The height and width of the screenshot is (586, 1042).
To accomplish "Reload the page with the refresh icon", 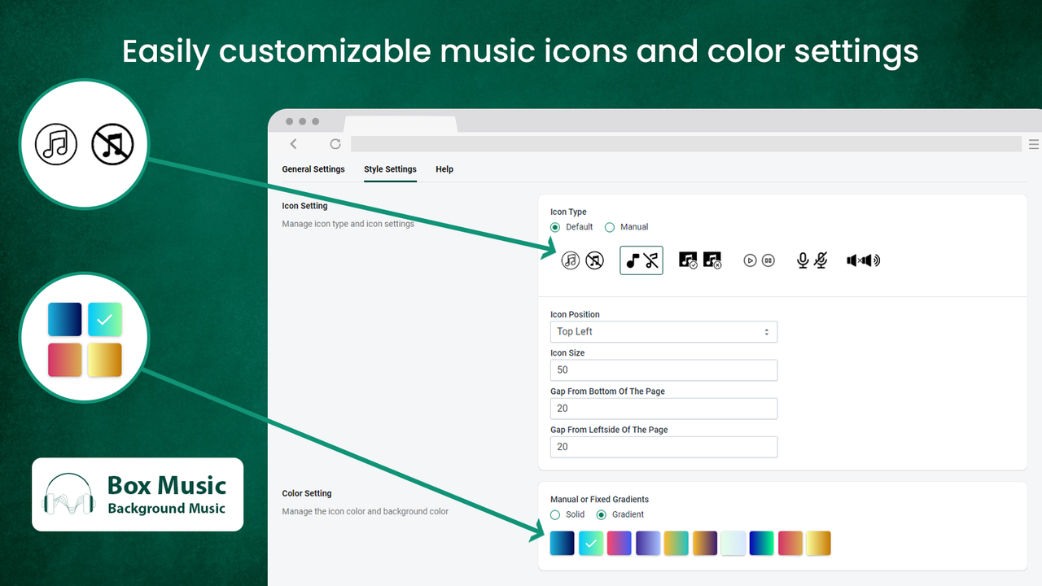I will [x=335, y=144].
